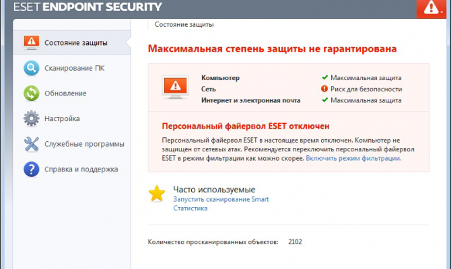Click the red risk icon beside Риск для безопасности
Screen dimensions: 451x269
tap(324, 89)
